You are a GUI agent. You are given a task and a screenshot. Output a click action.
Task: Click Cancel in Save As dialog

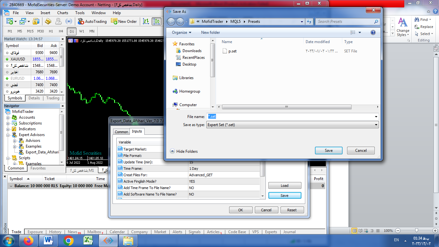coord(361,151)
